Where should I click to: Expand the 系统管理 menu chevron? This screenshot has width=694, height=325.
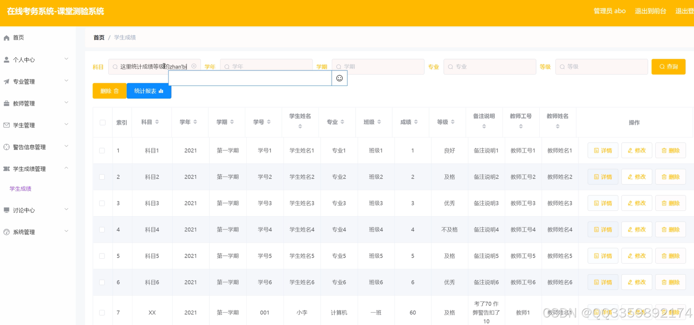[67, 231]
